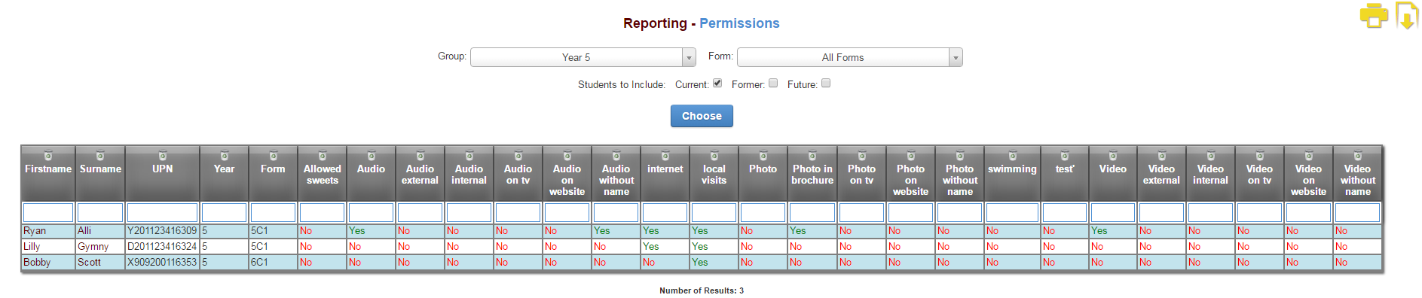
Task: Click the UPN value D201123416324
Action: tap(162, 247)
